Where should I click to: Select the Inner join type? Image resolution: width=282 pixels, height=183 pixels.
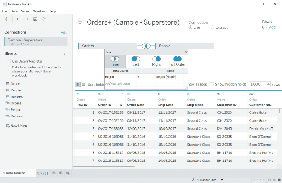(115, 61)
